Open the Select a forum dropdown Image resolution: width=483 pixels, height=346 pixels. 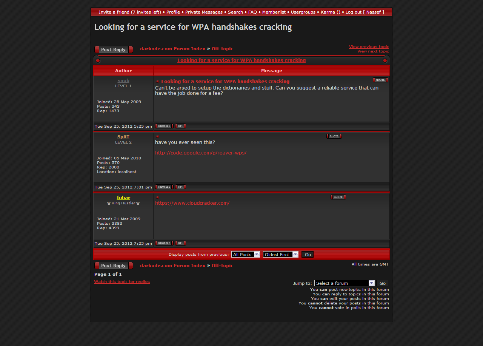(x=344, y=283)
